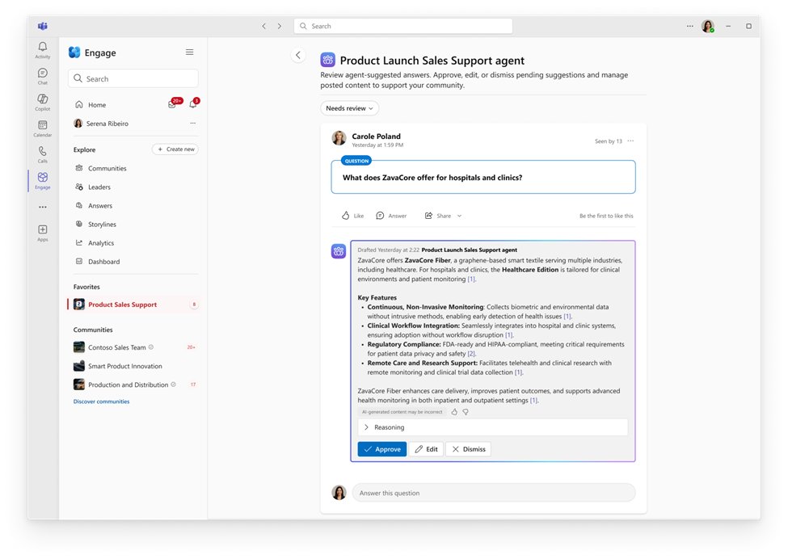Viewport: 788px width, 559px height.
Task: Click Create new in Explore
Action: (x=175, y=149)
